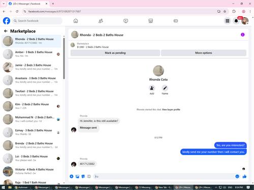Open Raja - 1 Bed 1 Bath House chat

coord(31,182)
